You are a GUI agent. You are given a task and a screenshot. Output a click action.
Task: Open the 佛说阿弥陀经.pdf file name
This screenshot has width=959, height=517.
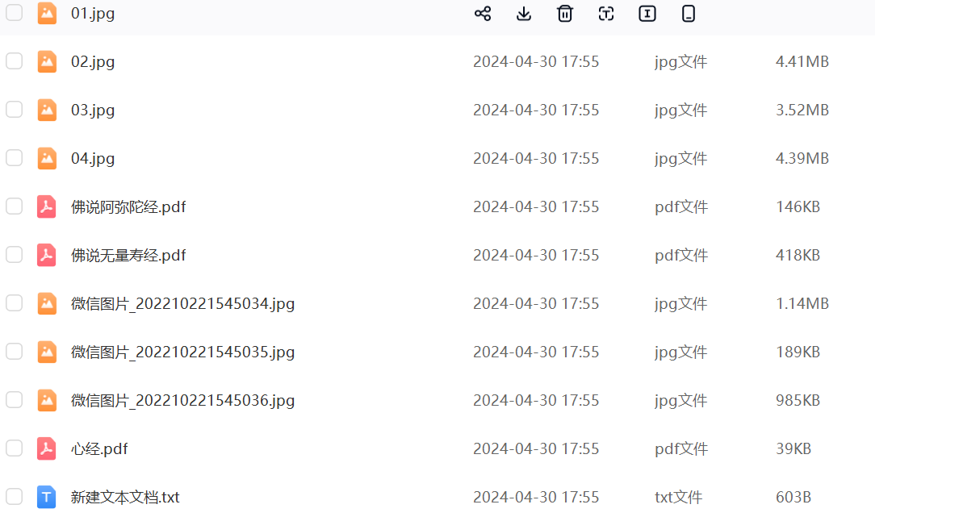(128, 207)
